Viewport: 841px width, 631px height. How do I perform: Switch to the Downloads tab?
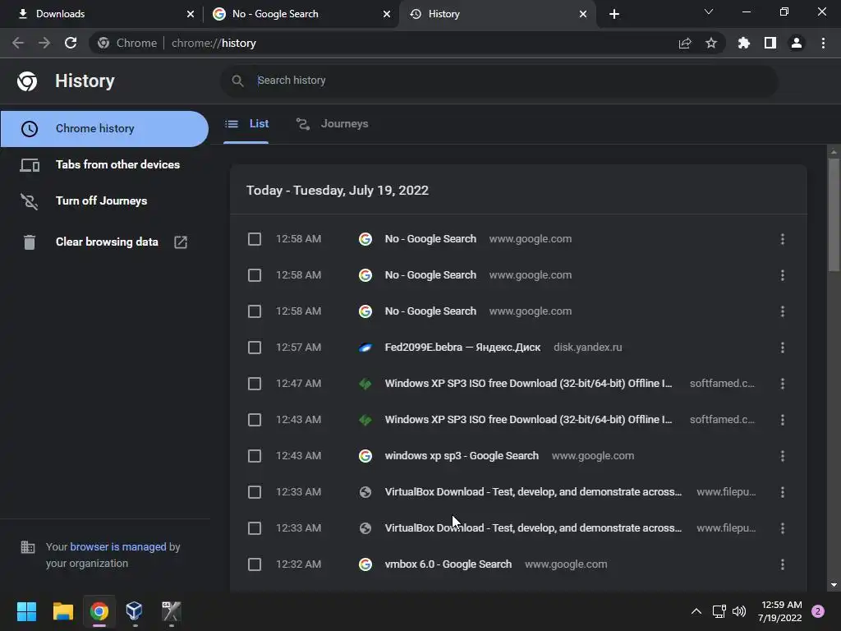[102, 14]
